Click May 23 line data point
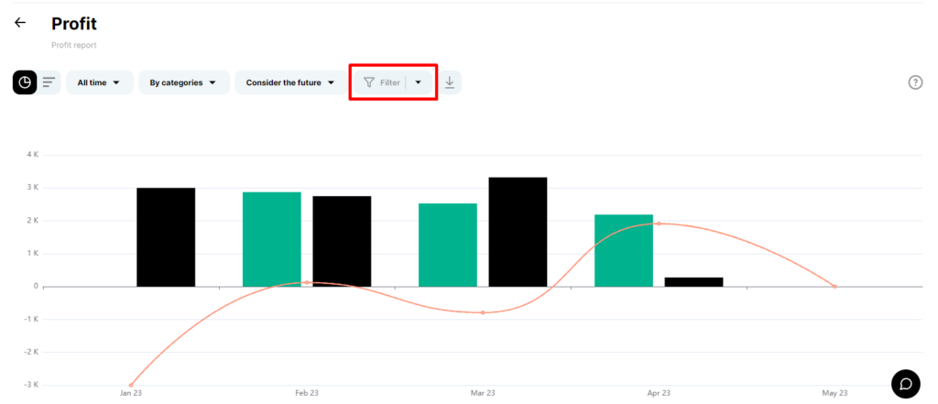 pos(834,287)
